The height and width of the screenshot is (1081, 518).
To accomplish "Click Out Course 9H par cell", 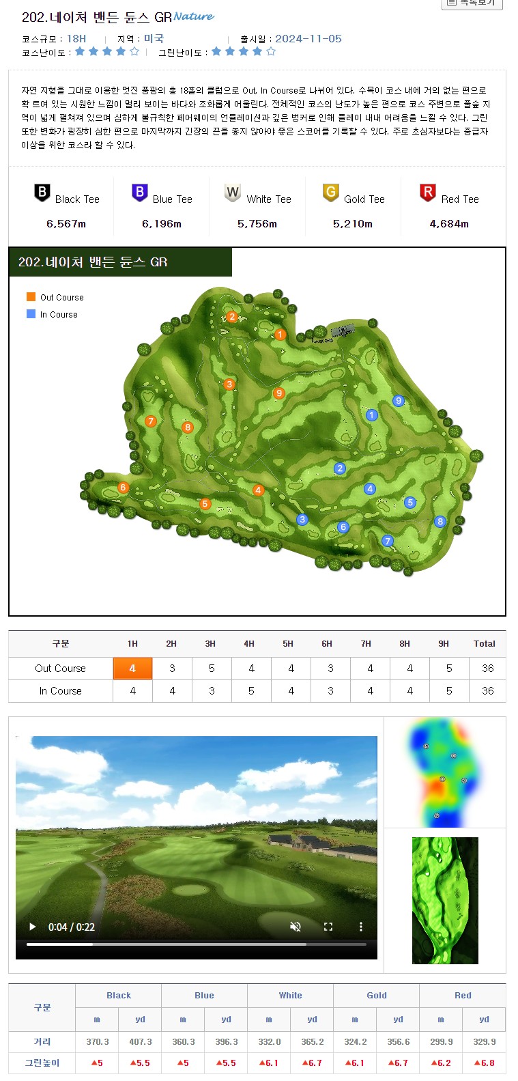I will 448,669.
